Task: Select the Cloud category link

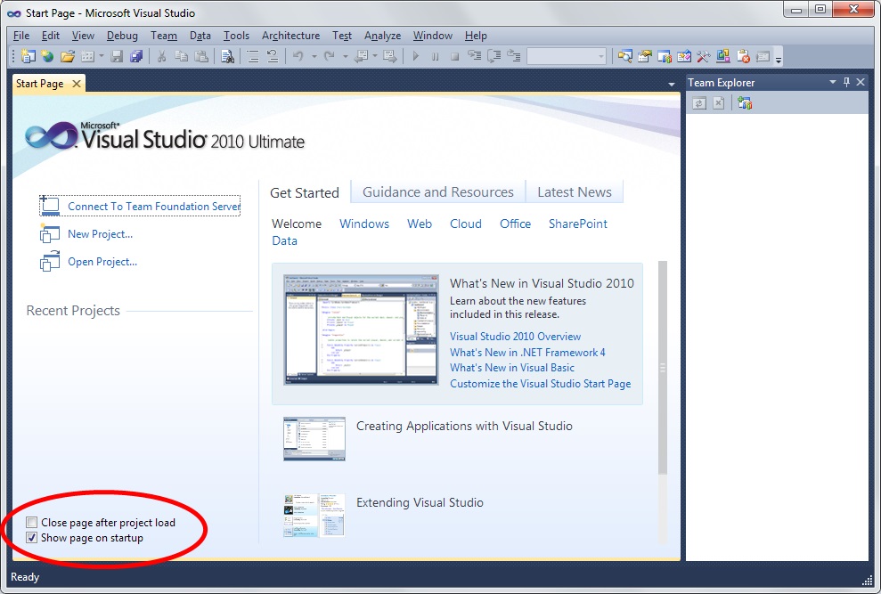Action: click(465, 224)
